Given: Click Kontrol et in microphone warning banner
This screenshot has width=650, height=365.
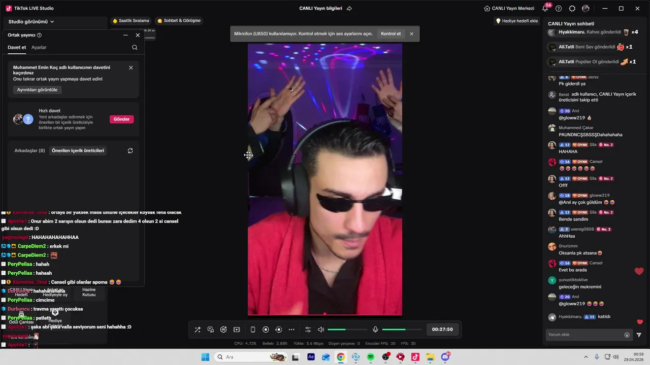Looking at the screenshot, I should [391, 34].
